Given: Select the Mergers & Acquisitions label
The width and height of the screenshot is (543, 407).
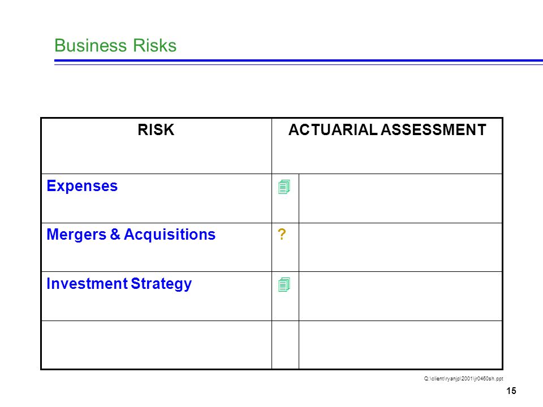Looking at the screenshot, I should coord(131,234).
